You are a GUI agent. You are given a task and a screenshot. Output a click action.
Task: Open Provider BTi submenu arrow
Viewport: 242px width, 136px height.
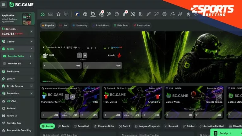tap(30, 64)
